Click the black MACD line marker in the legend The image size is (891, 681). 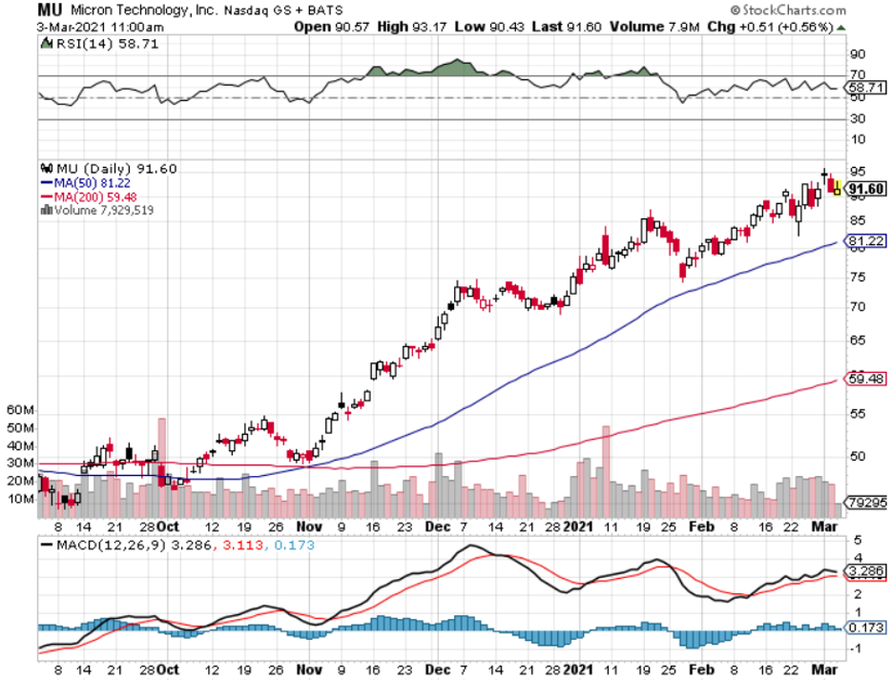[47, 545]
